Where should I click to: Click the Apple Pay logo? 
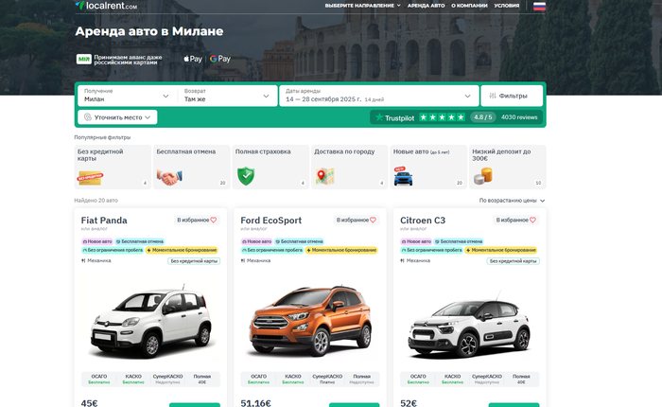[193, 60]
